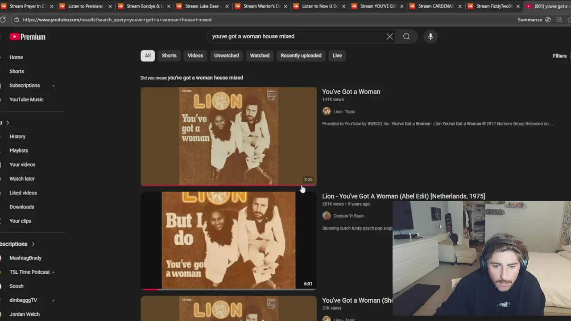Click the Lion - Topic channel avatar
The height and width of the screenshot is (321, 571).
point(327,111)
